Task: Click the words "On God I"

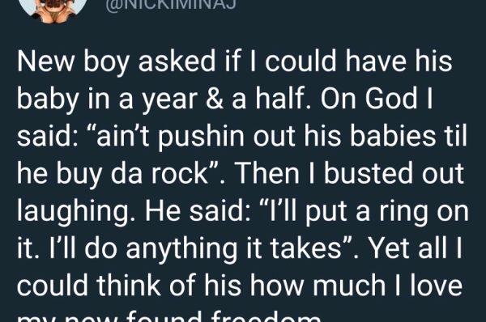Action: tap(377, 99)
